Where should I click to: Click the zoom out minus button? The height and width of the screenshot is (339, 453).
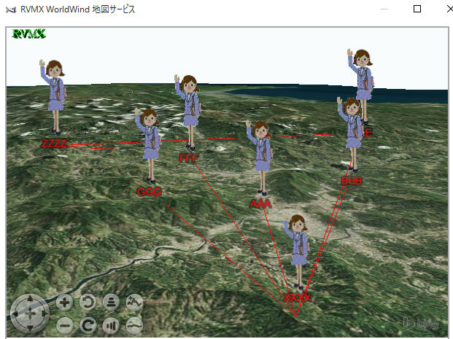click(64, 324)
